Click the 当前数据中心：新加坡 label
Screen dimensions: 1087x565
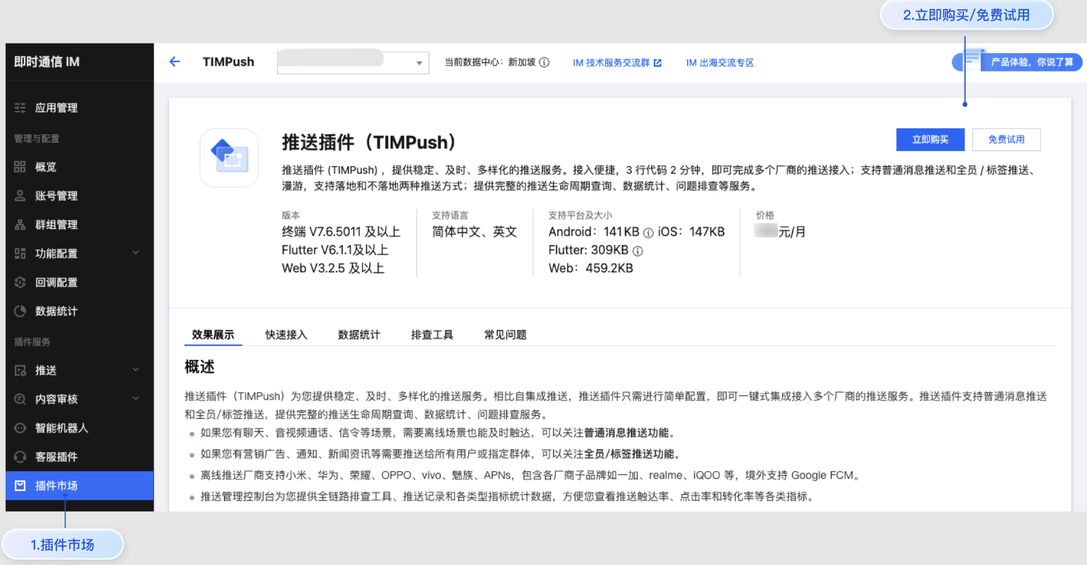coord(490,62)
